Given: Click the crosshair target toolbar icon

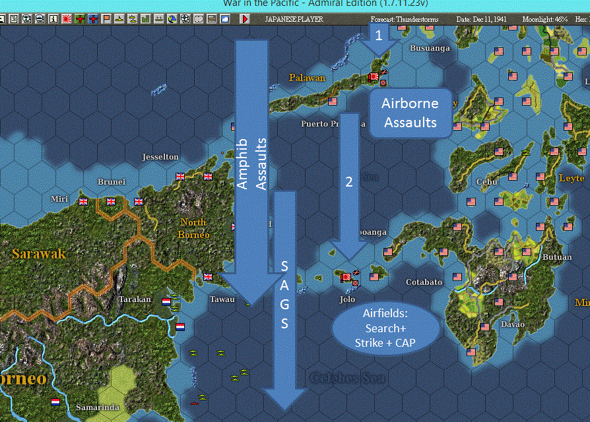Looking at the screenshot, I should point(185,18).
